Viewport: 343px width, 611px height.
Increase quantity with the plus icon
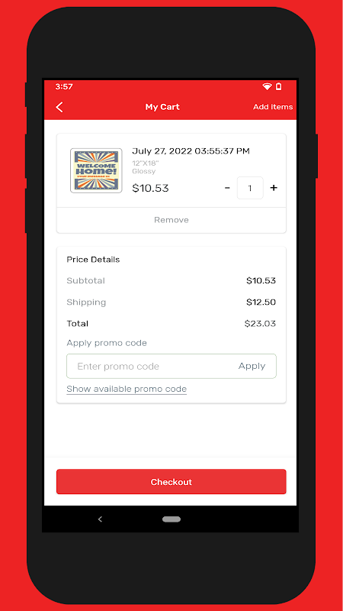(x=274, y=188)
